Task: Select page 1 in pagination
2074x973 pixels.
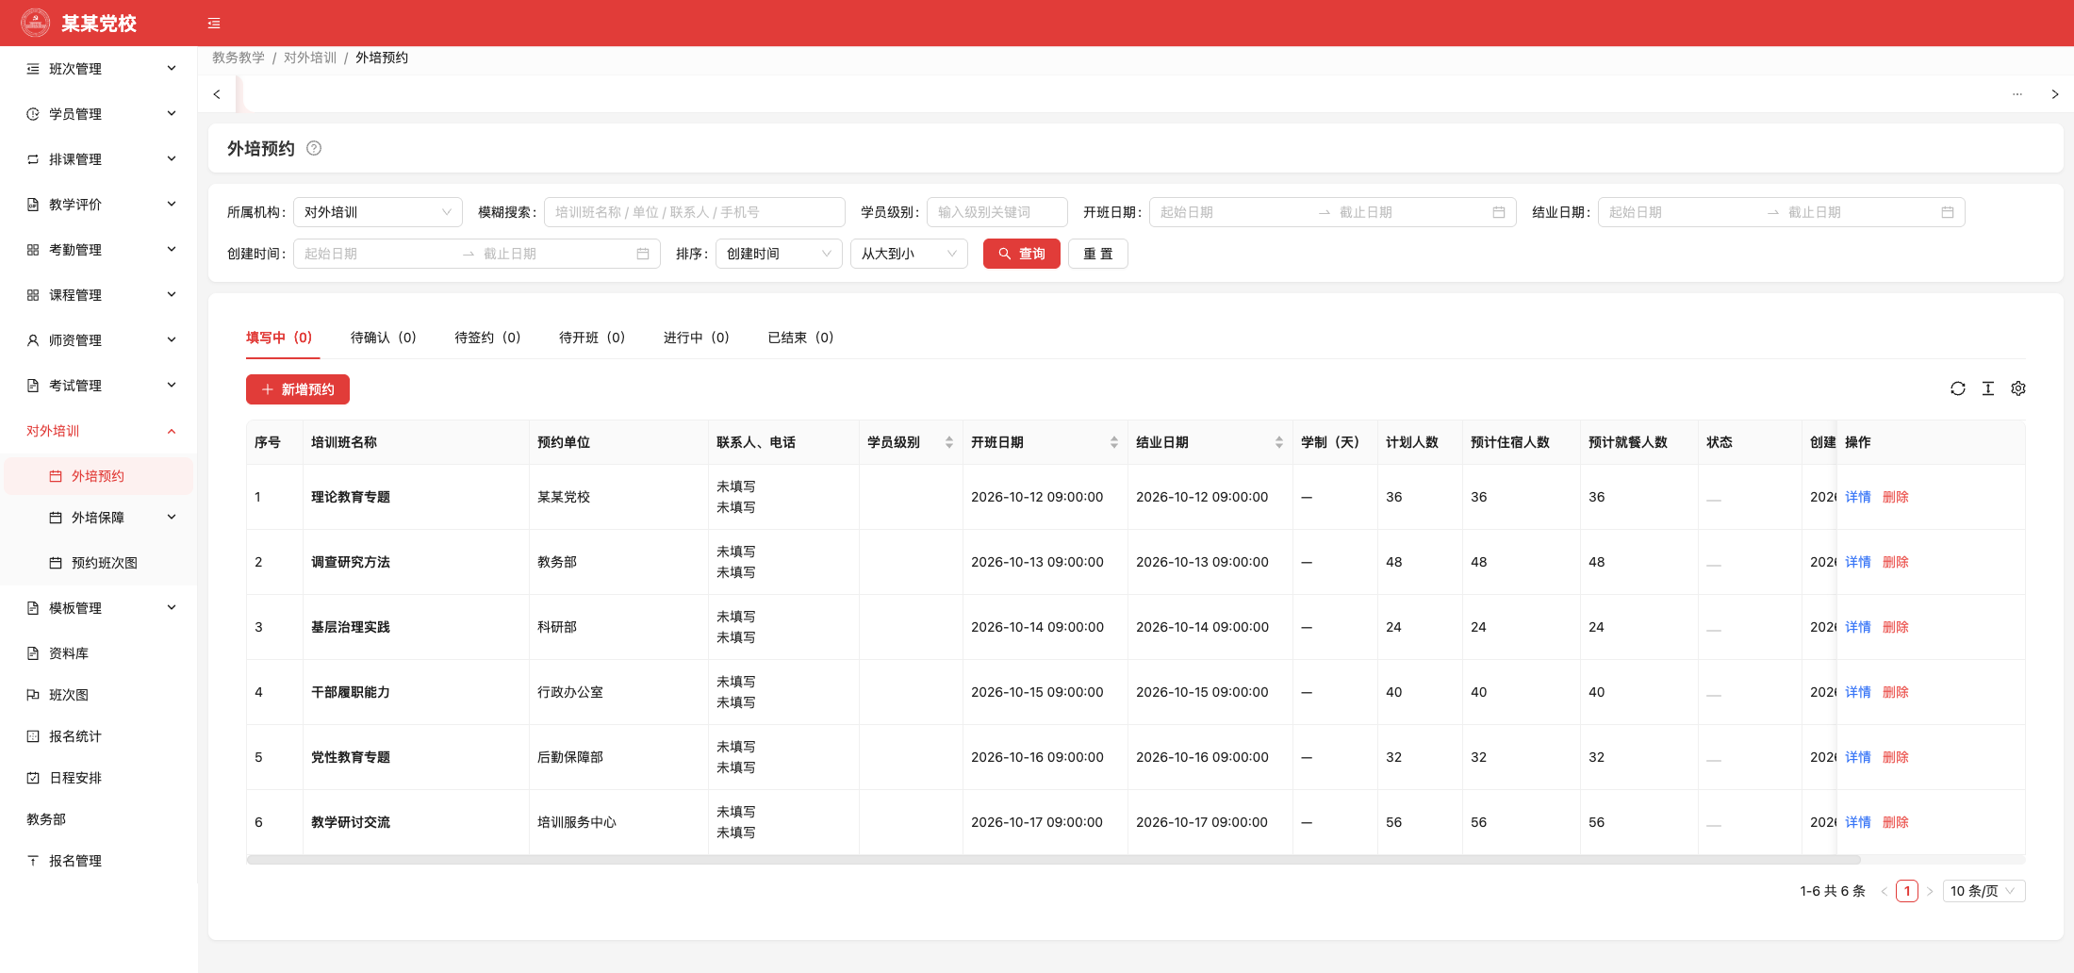Action: (1907, 891)
